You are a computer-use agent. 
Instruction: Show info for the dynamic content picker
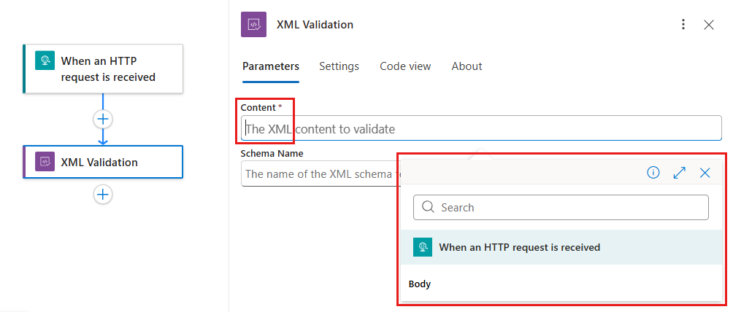(x=653, y=173)
